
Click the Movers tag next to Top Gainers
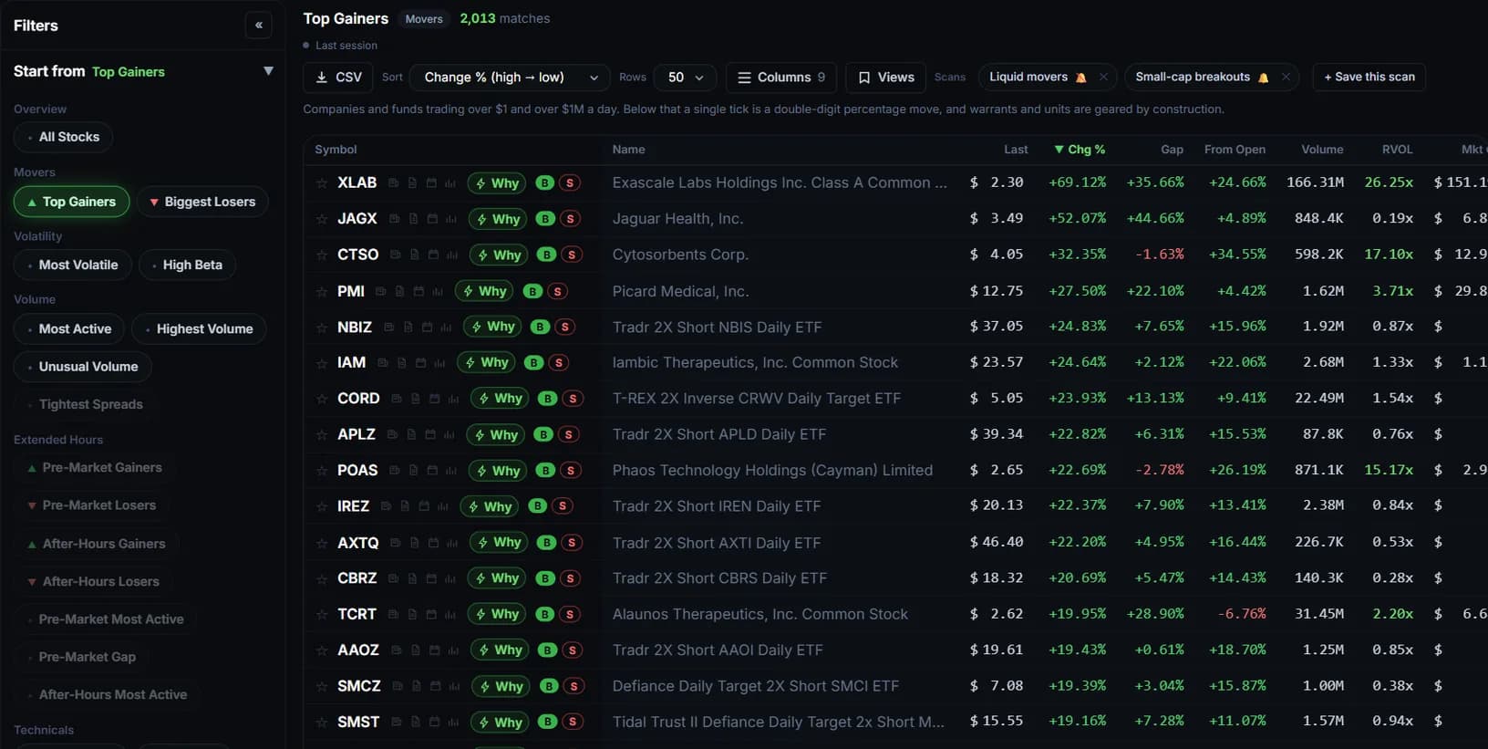[x=424, y=19]
